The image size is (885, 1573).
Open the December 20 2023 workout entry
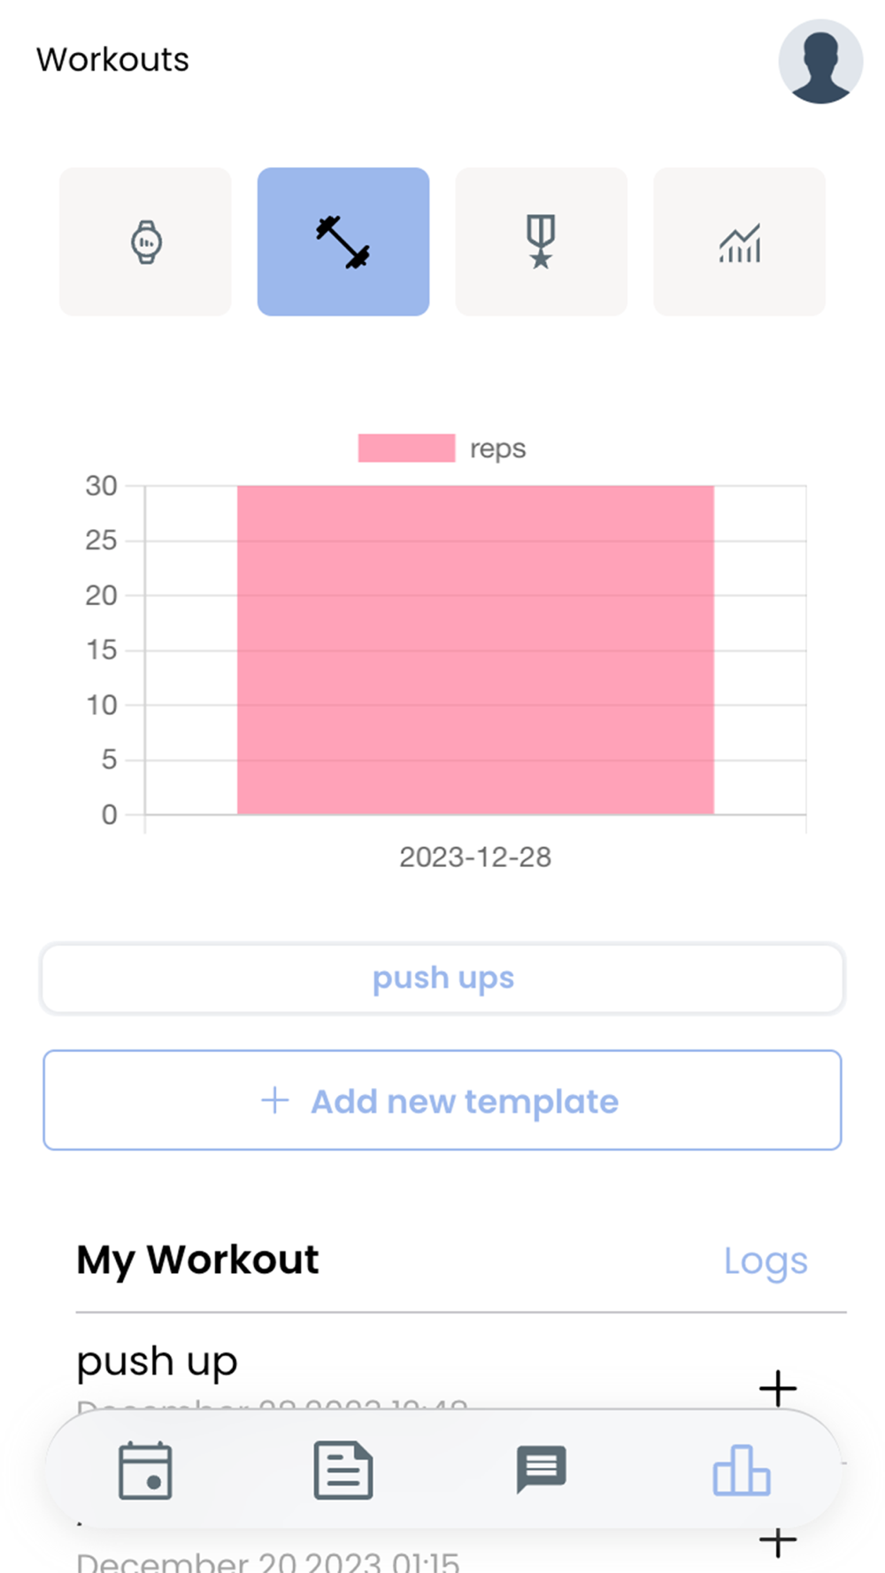[x=268, y=1561]
